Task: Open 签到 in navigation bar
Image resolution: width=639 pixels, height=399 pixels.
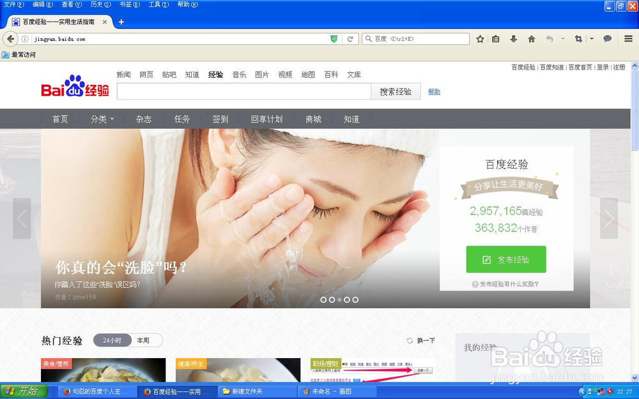Action: 220,119
